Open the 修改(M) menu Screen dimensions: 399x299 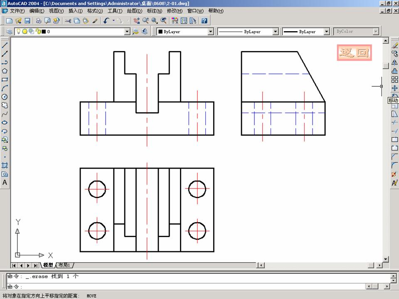175,11
